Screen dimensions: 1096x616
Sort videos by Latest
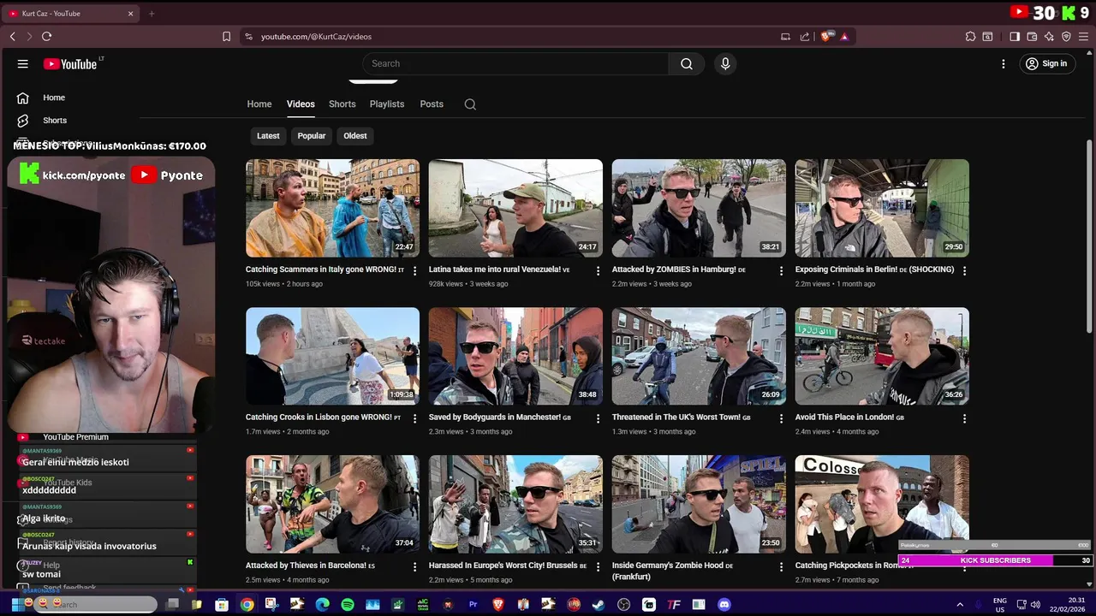tap(268, 136)
